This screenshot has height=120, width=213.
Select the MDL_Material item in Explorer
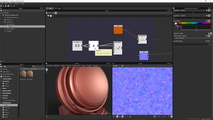(10, 29)
